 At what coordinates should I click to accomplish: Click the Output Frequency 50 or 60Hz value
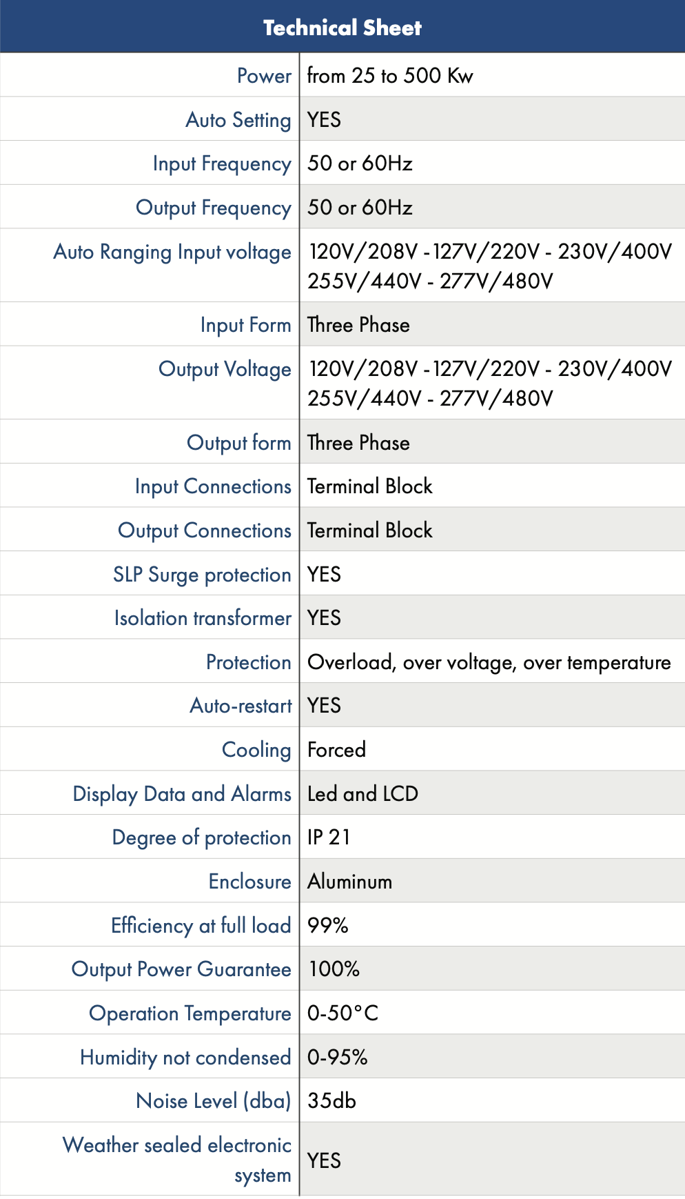(360, 207)
